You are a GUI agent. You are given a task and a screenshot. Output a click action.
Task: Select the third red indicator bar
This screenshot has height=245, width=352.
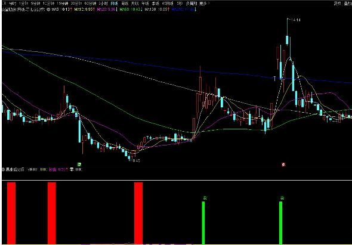[138, 213]
